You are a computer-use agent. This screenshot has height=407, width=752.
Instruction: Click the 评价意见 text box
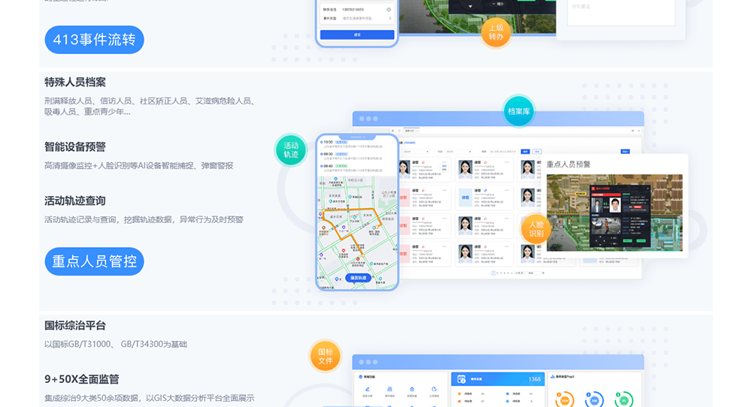pyautogui.click(x=621, y=13)
